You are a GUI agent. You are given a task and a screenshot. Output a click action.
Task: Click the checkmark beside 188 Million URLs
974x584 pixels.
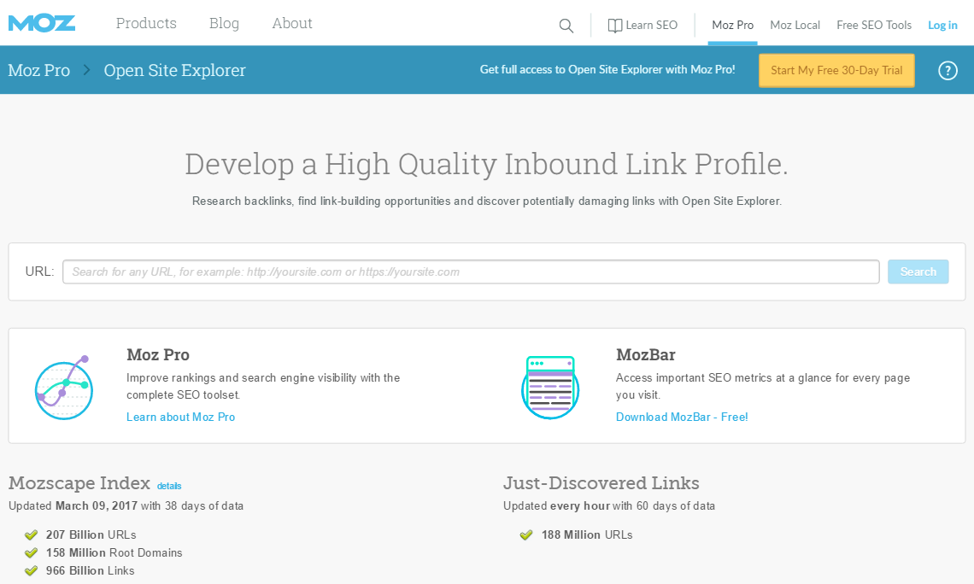(x=526, y=534)
